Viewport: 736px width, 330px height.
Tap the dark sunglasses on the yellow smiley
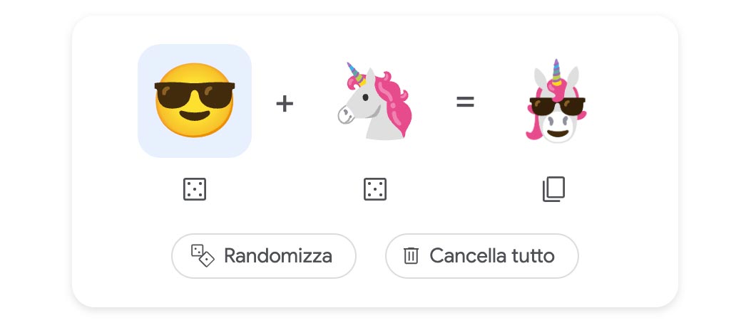point(194,95)
